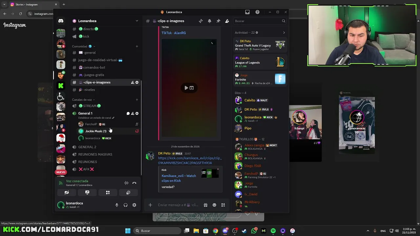Open notification settings bell icon
The height and width of the screenshot is (236, 420).
pos(210,21)
